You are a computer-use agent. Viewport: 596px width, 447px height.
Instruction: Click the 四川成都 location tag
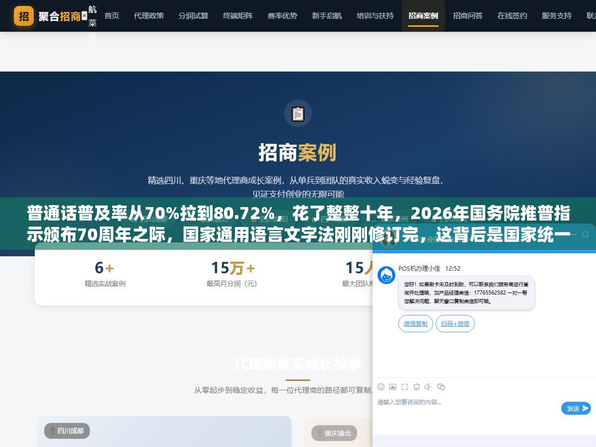click(x=67, y=431)
